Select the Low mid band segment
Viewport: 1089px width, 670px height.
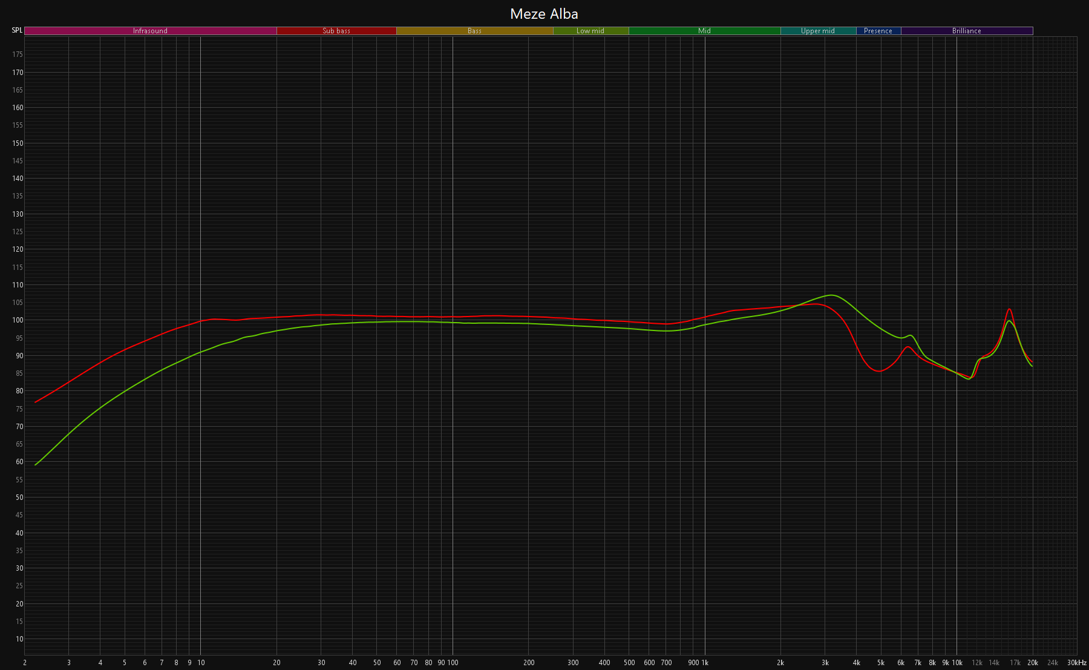point(590,31)
